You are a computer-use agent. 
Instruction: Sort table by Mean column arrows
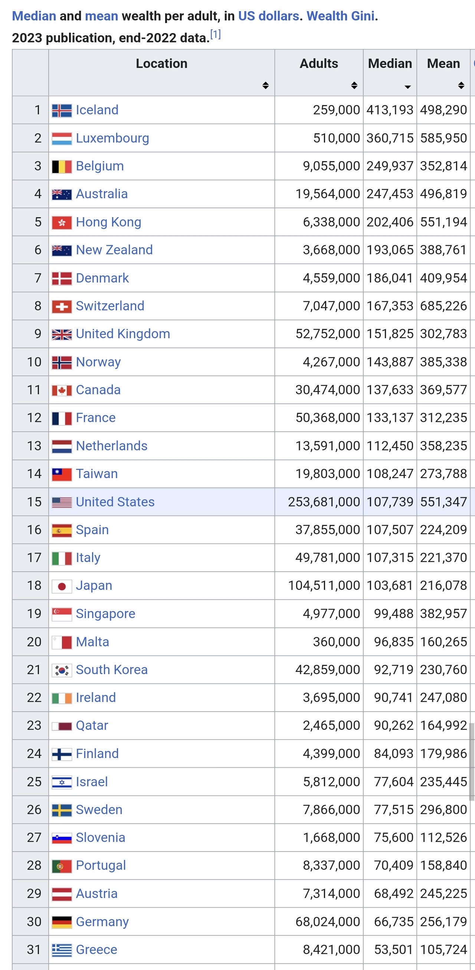[x=461, y=85]
